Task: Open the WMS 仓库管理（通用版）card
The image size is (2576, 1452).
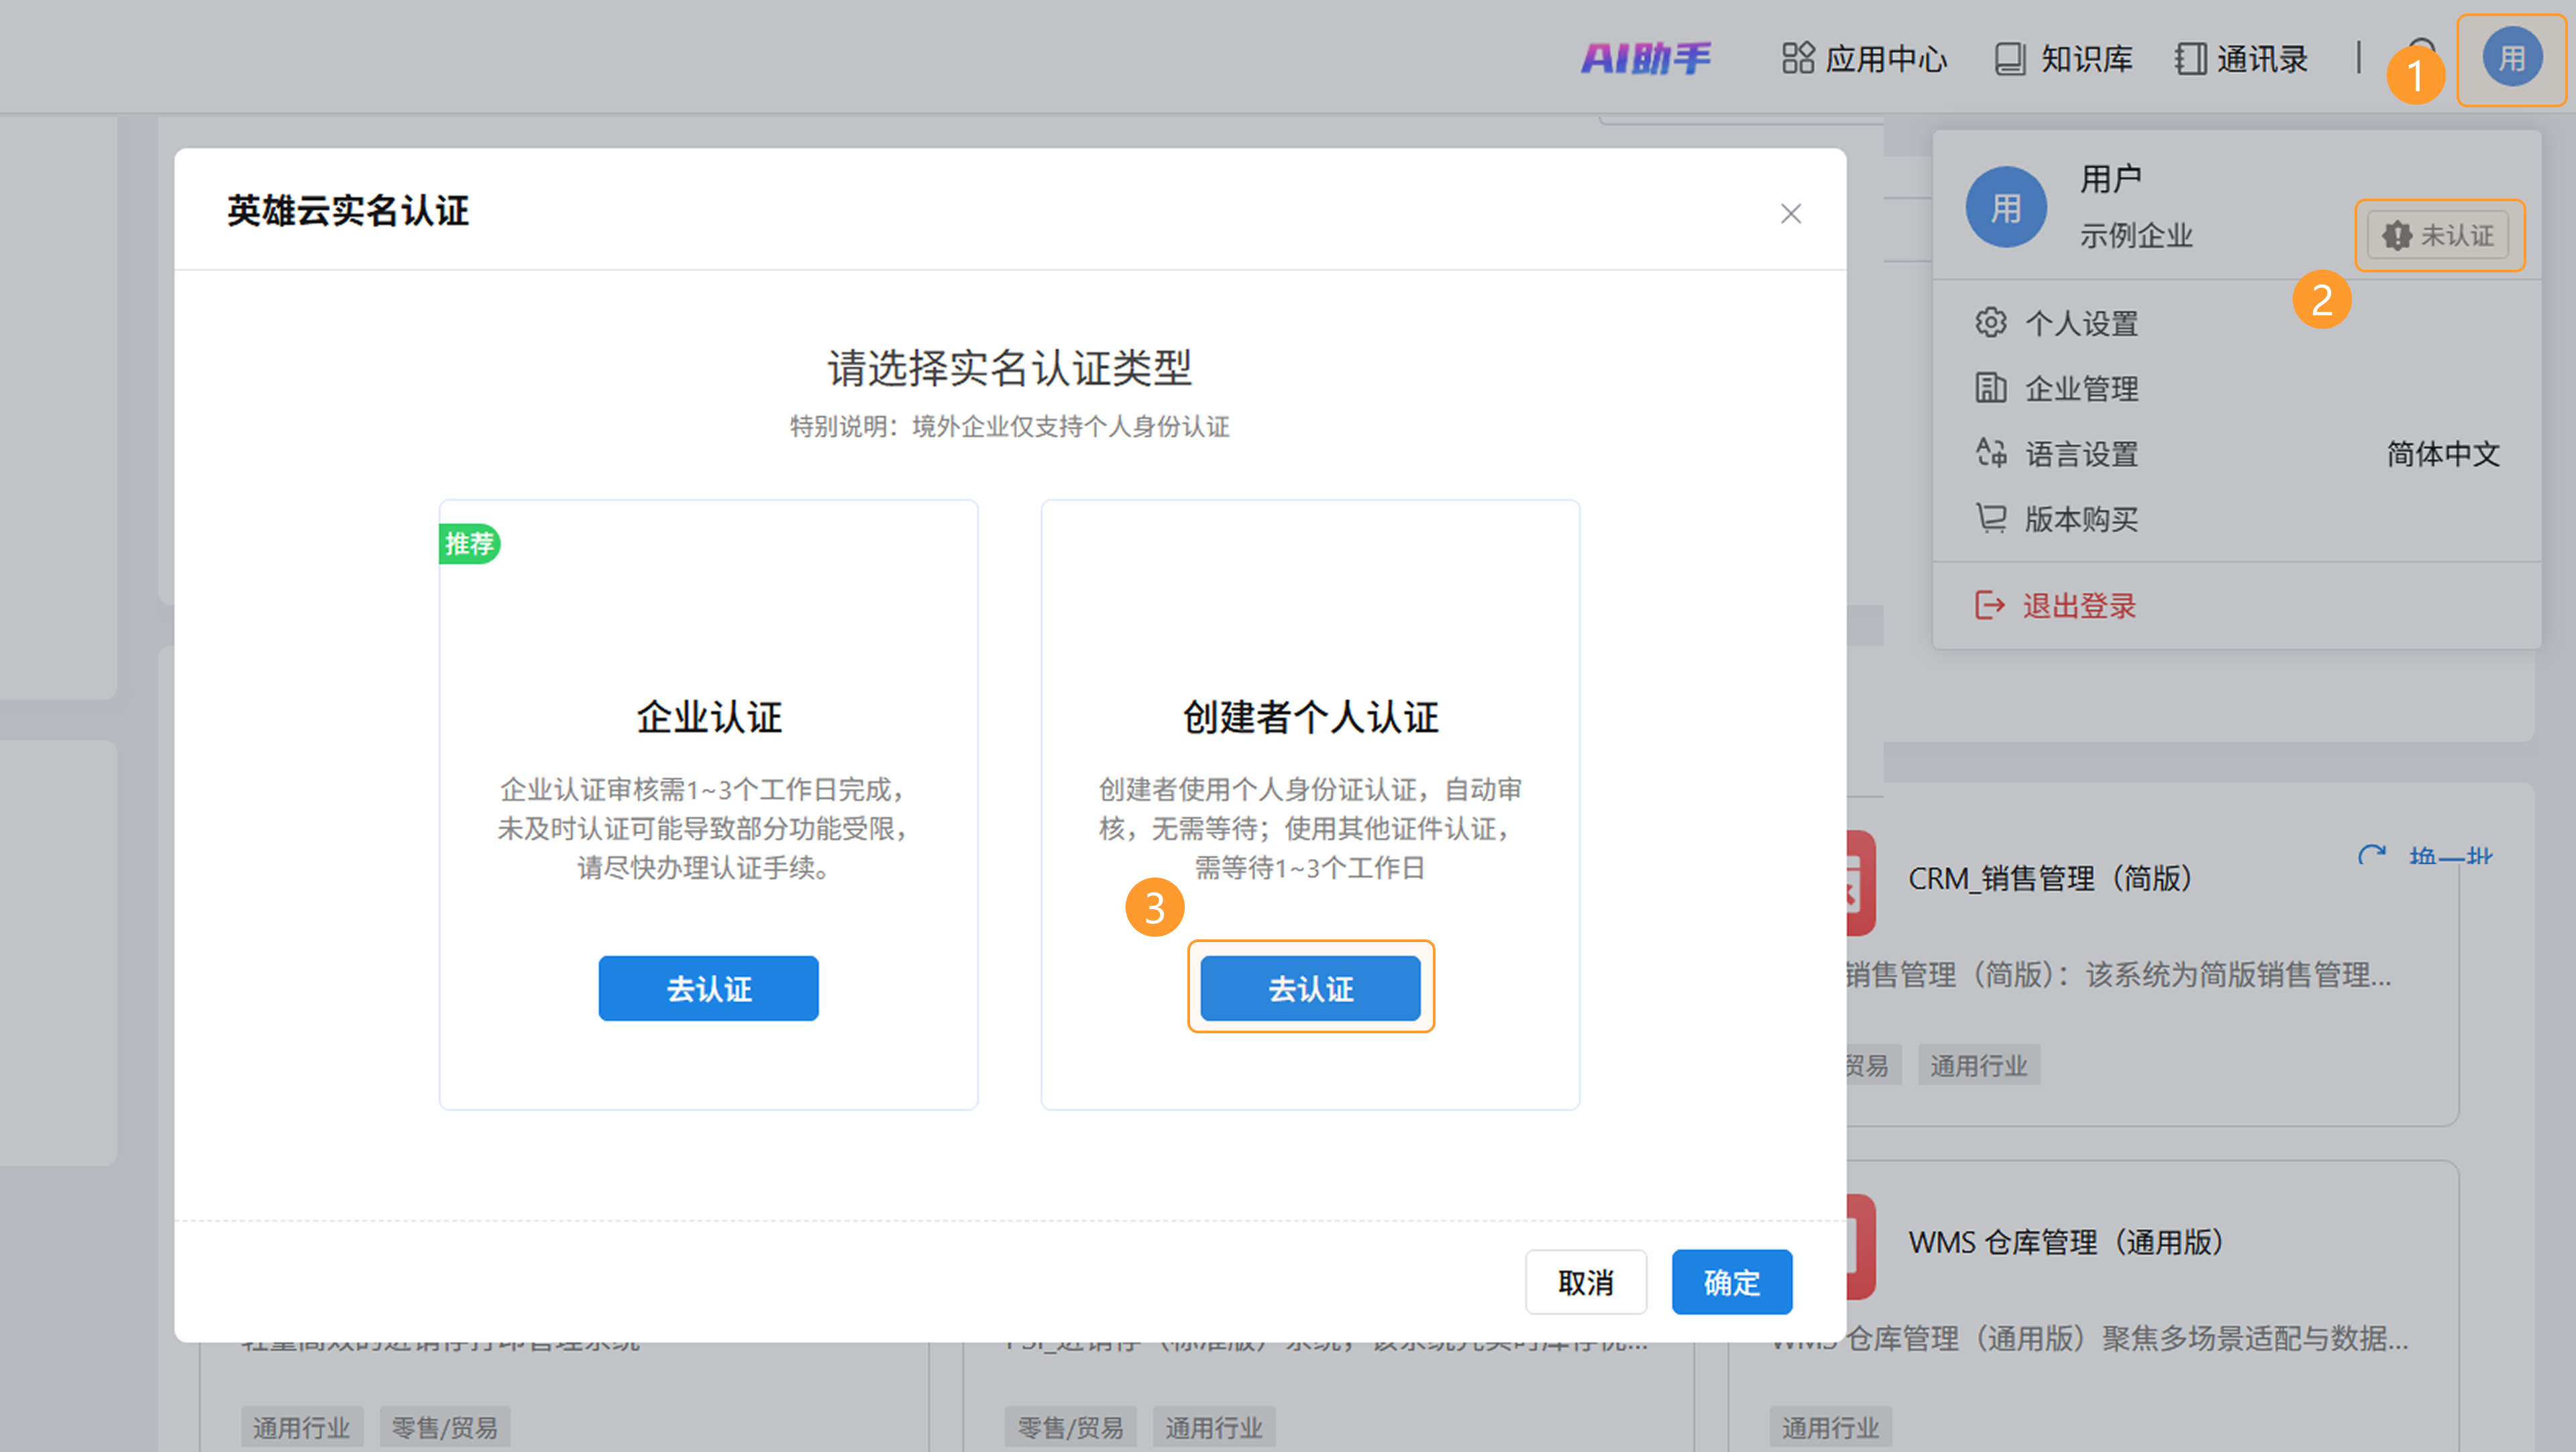Action: tap(2065, 1242)
